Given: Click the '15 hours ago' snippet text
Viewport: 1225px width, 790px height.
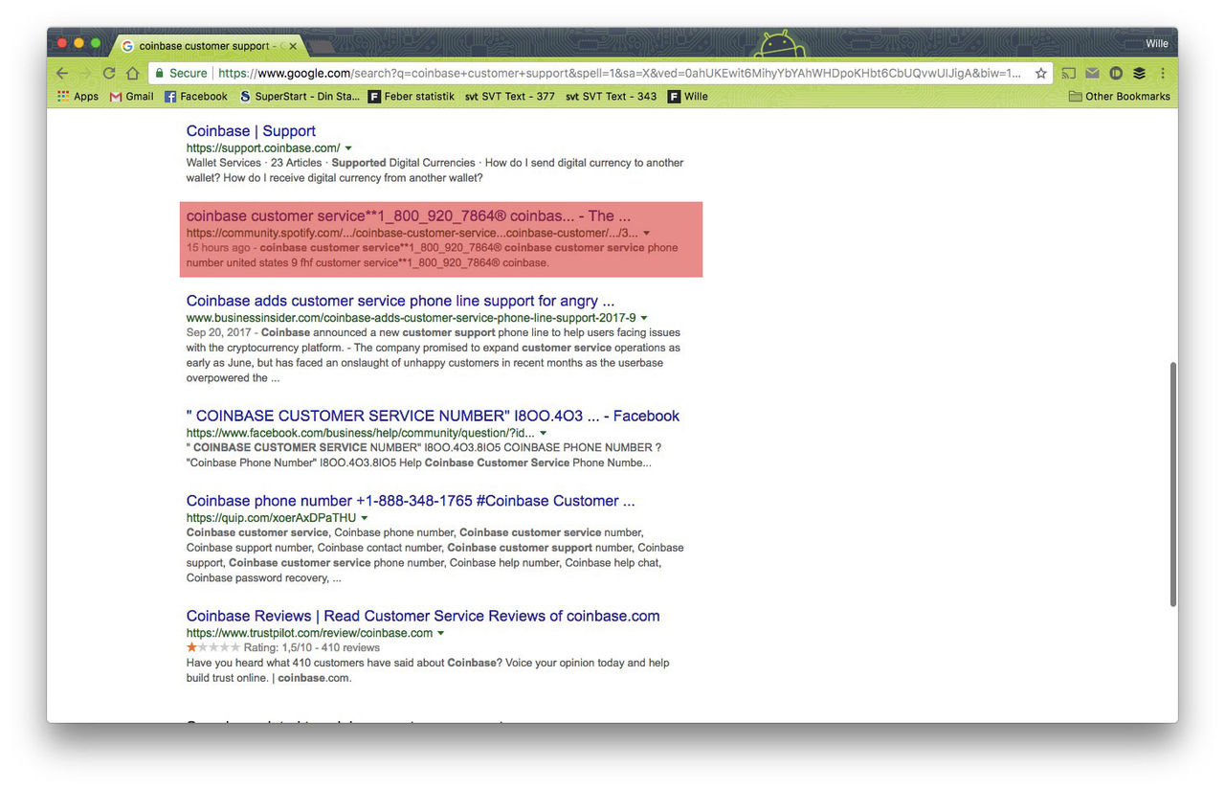Looking at the screenshot, I should [x=218, y=248].
